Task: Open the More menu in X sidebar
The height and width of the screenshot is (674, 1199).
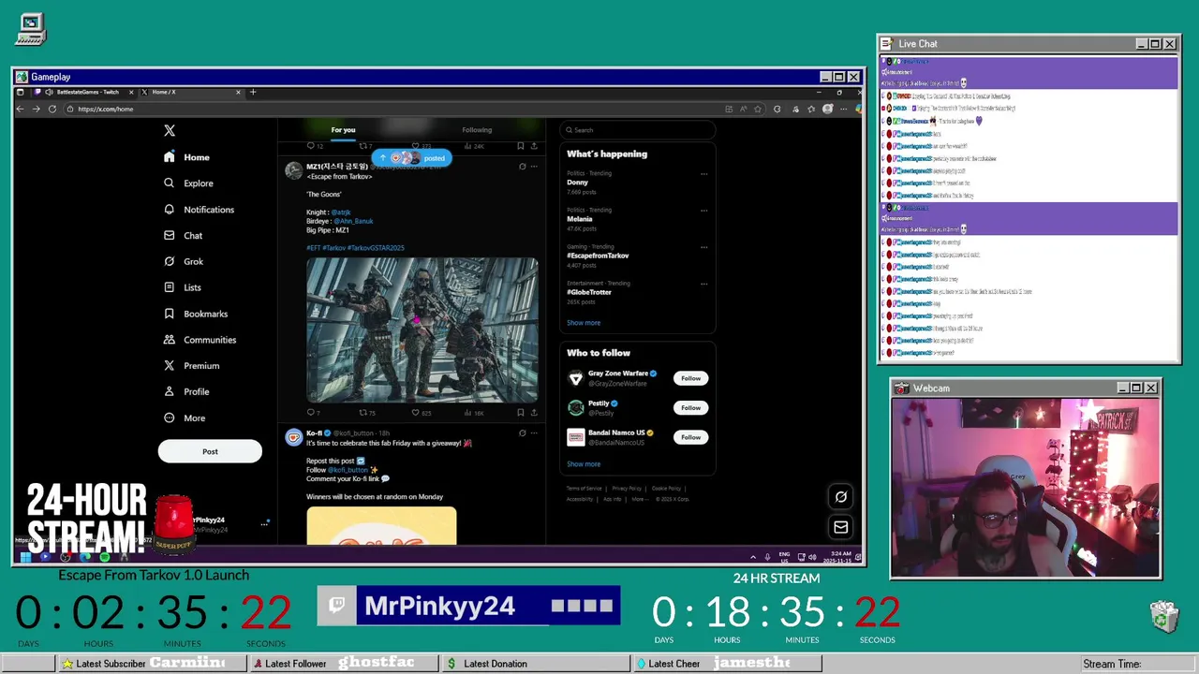Action: pos(185,418)
